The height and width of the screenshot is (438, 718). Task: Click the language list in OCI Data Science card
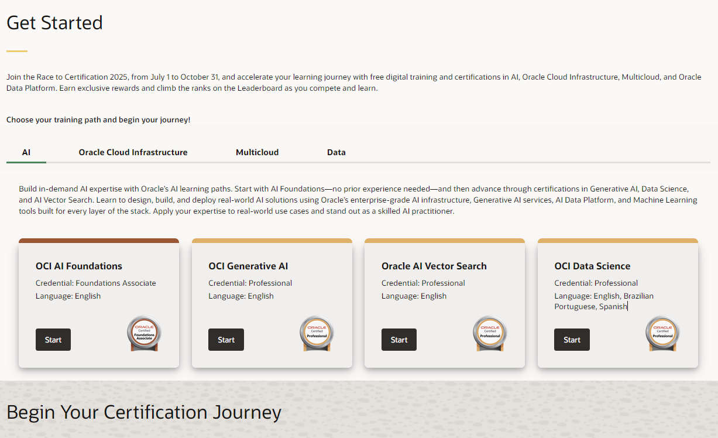(x=604, y=301)
